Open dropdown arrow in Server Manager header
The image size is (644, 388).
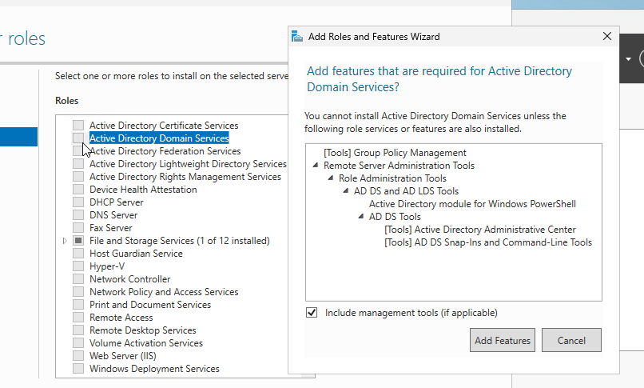(x=628, y=59)
